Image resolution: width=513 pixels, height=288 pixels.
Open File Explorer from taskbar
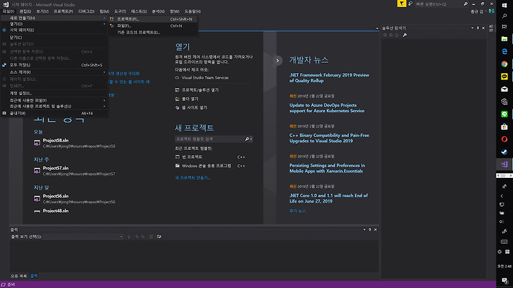(x=504, y=39)
